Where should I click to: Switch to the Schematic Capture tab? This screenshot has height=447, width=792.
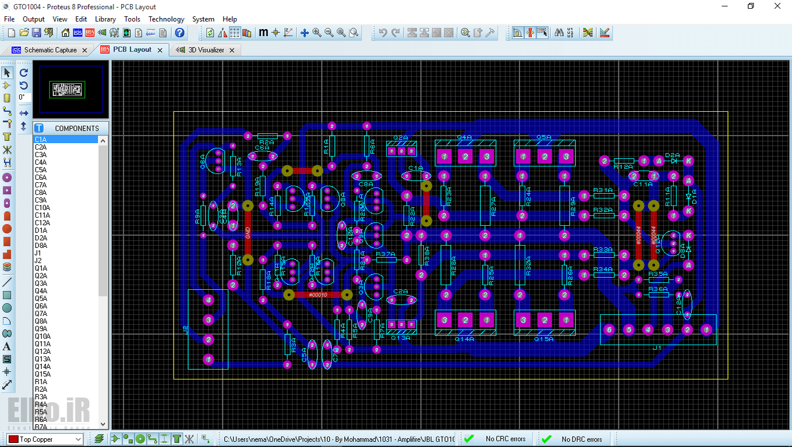pos(50,50)
